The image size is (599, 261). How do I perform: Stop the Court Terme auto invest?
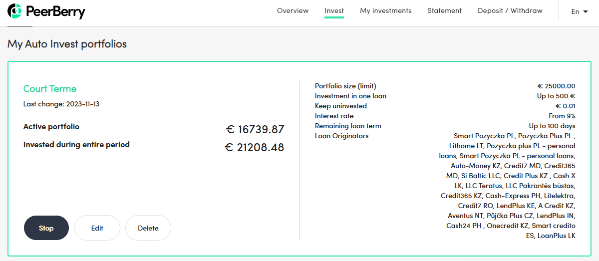tap(46, 228)
